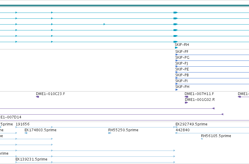Select the SKIP-RH transcript label

point(182,45)
